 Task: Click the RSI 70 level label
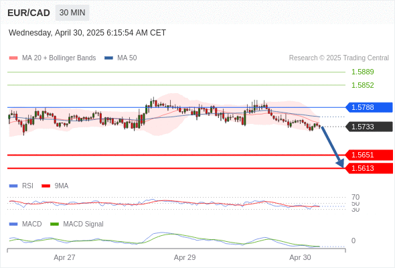click(x=355, y=197)
